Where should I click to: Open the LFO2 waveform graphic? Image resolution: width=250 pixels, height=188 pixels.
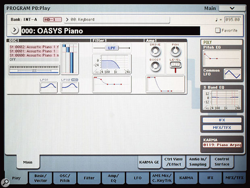70,87
